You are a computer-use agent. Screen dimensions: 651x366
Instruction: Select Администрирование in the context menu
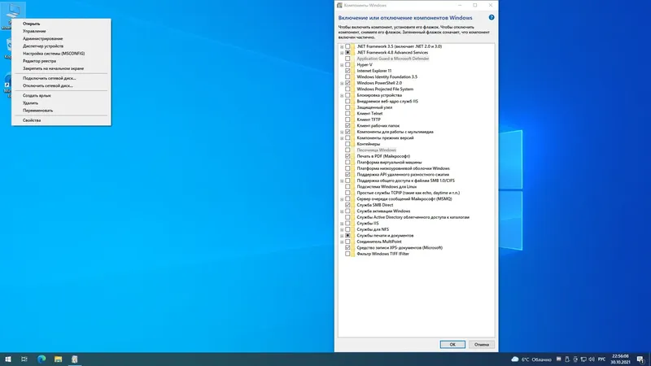61,38
